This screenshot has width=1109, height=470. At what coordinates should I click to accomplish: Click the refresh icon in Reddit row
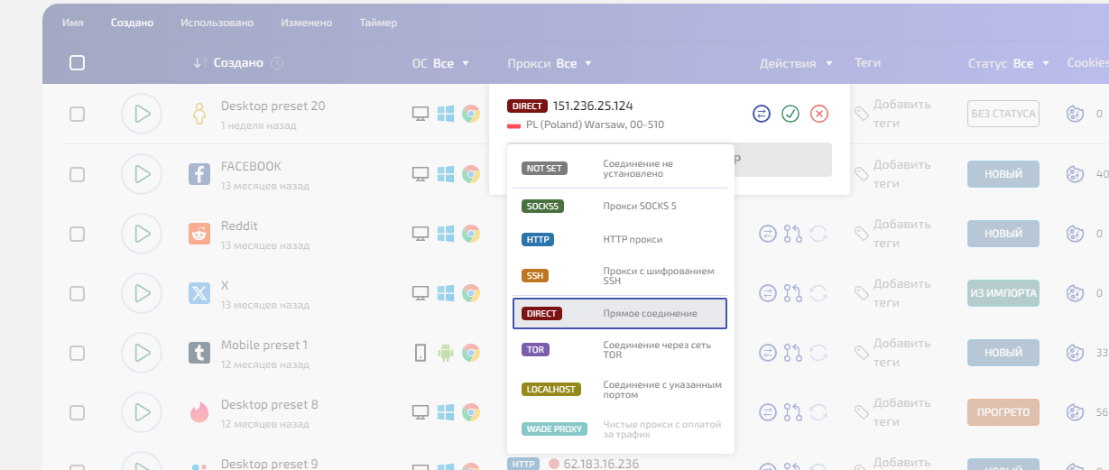818,234
